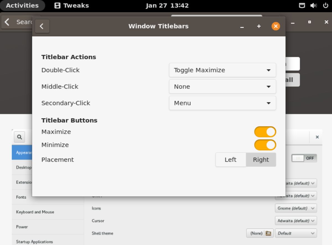Click the back arrow in Window Titlebars dialog

[x=42, y=26]
